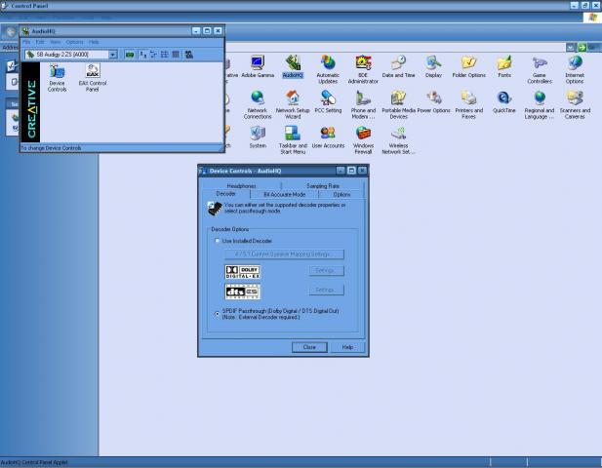Click the green sound card toolbar icon
602x468 pixels.
130,55
